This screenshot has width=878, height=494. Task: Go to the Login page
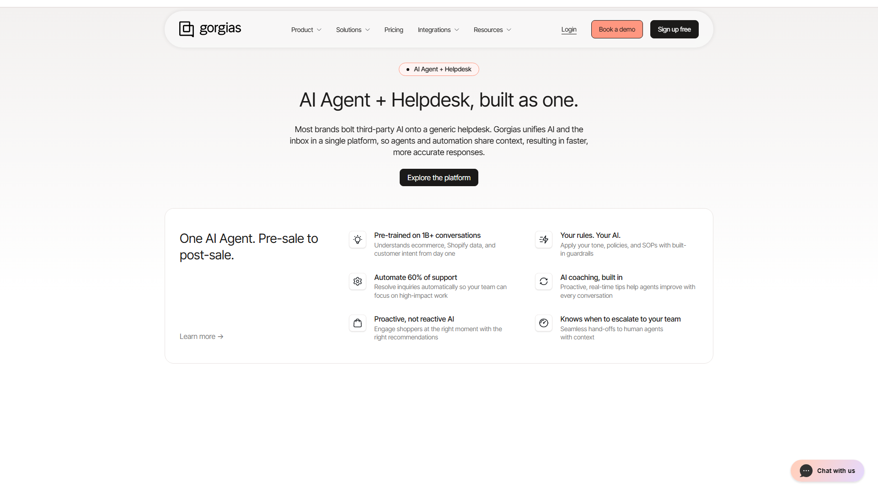569,29
